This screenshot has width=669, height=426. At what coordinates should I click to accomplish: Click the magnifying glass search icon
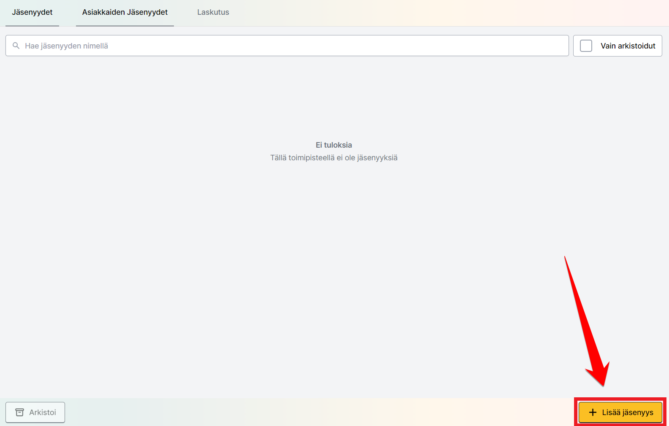[16, 46]
